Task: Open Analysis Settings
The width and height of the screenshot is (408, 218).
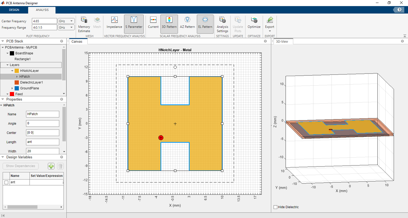Action: [x=222, y=24]
